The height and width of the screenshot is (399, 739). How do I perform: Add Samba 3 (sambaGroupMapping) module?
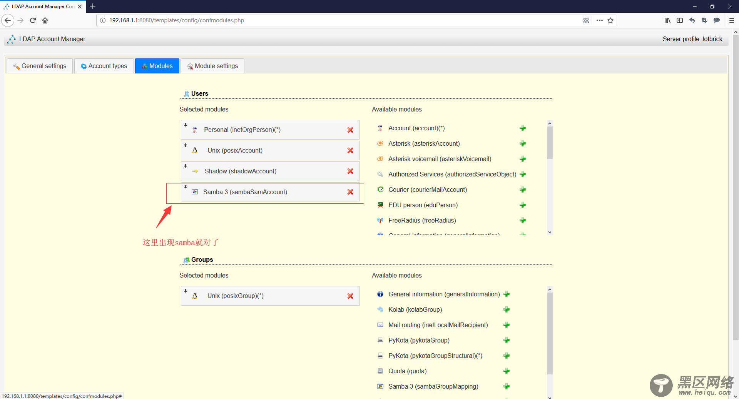coord(507,387)
